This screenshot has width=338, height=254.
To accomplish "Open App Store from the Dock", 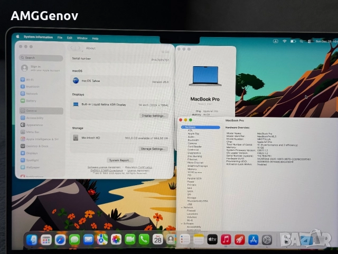I will pyautogui.click(x=253, y=240).
